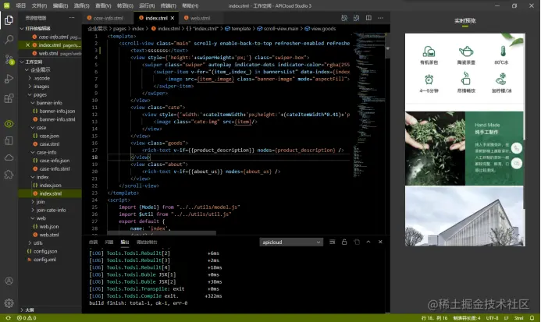Screen dimensions: 541x322
Task: Open the Help (H) menu
Action: (x=190, y=6)
